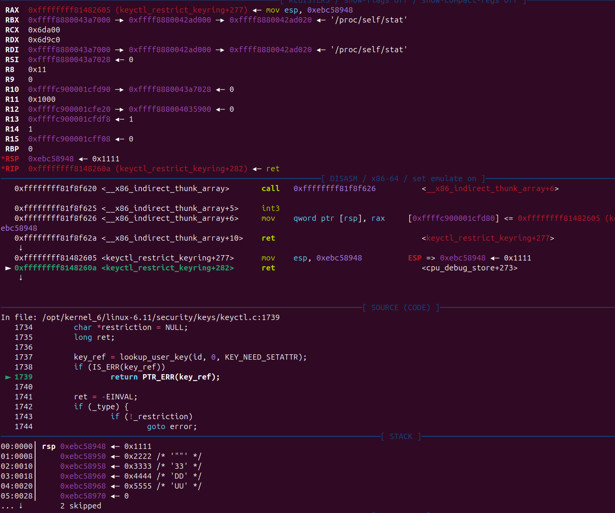The height and width of the screenshot is (513, 615).
Task: Click 'qword ptr [rsp], rax' operand
Action: [339, 218]
